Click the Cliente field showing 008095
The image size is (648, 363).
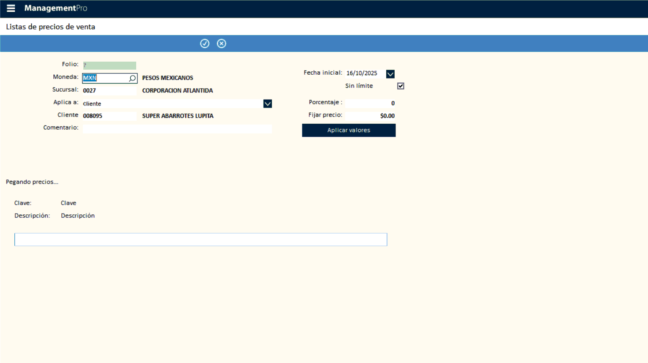[110, 116]
